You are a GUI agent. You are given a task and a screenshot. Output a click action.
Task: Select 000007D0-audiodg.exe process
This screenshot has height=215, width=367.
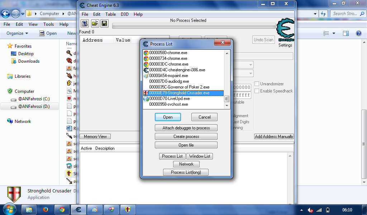[183, 81]
